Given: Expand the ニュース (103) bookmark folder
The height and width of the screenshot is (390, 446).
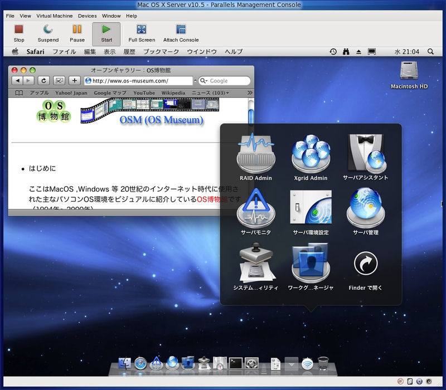Looking at the screenshot, I should click(210, 93).
